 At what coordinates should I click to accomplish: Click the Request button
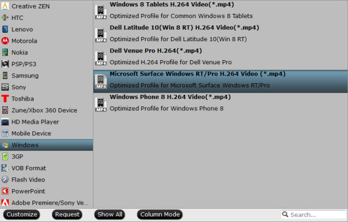click(67, 214)
